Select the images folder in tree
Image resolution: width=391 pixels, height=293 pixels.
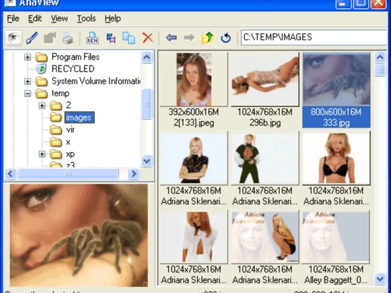pos(79,118)
